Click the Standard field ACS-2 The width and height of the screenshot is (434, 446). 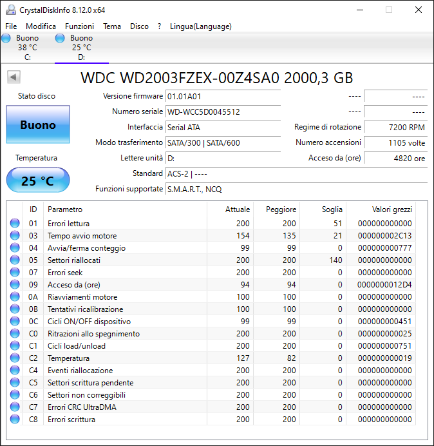[297, 173]
